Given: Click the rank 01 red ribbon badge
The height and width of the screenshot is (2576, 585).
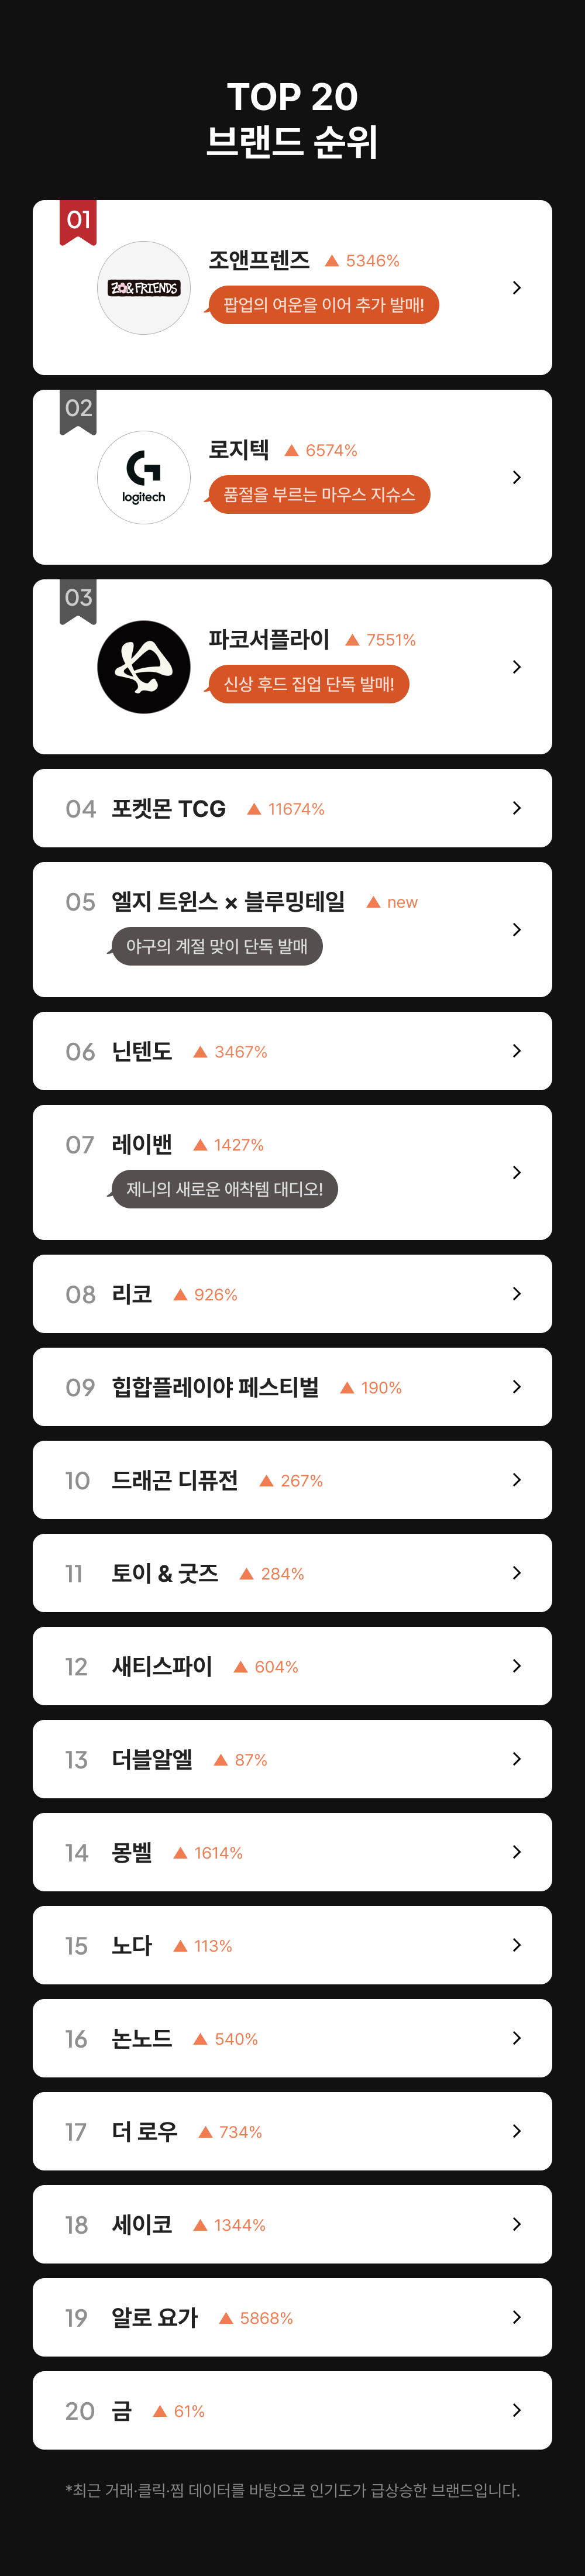Looking at the screenshot, I should [78, 221].
